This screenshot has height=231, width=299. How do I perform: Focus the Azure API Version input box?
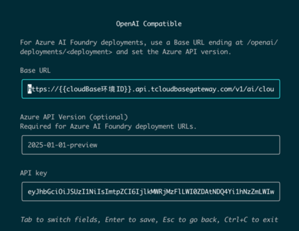pyautogui.click(x=151, y=145)
